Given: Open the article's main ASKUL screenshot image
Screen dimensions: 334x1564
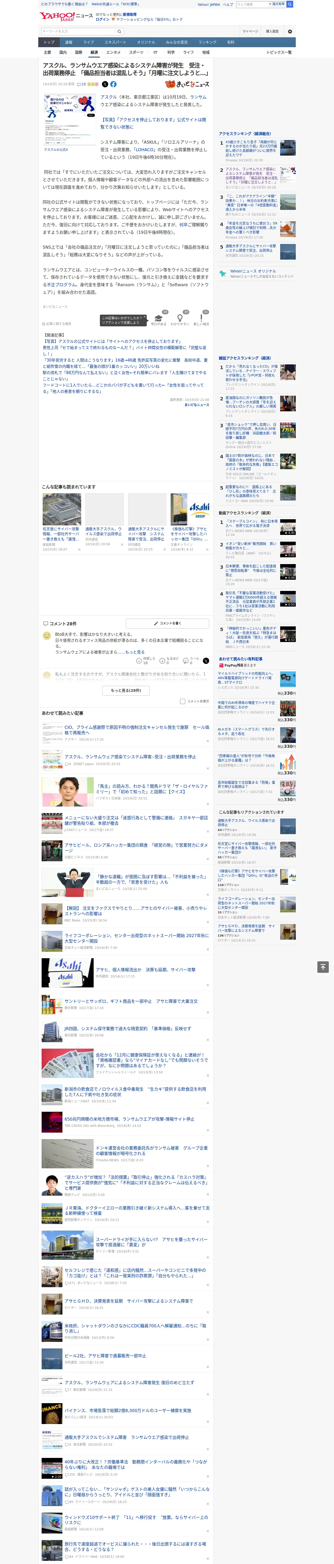Looking at the screenshot, I should [70, 119].
